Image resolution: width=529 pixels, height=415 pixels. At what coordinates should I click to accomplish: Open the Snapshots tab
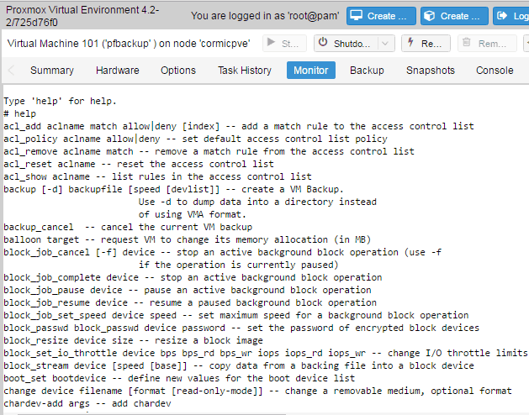click(431, 70)
